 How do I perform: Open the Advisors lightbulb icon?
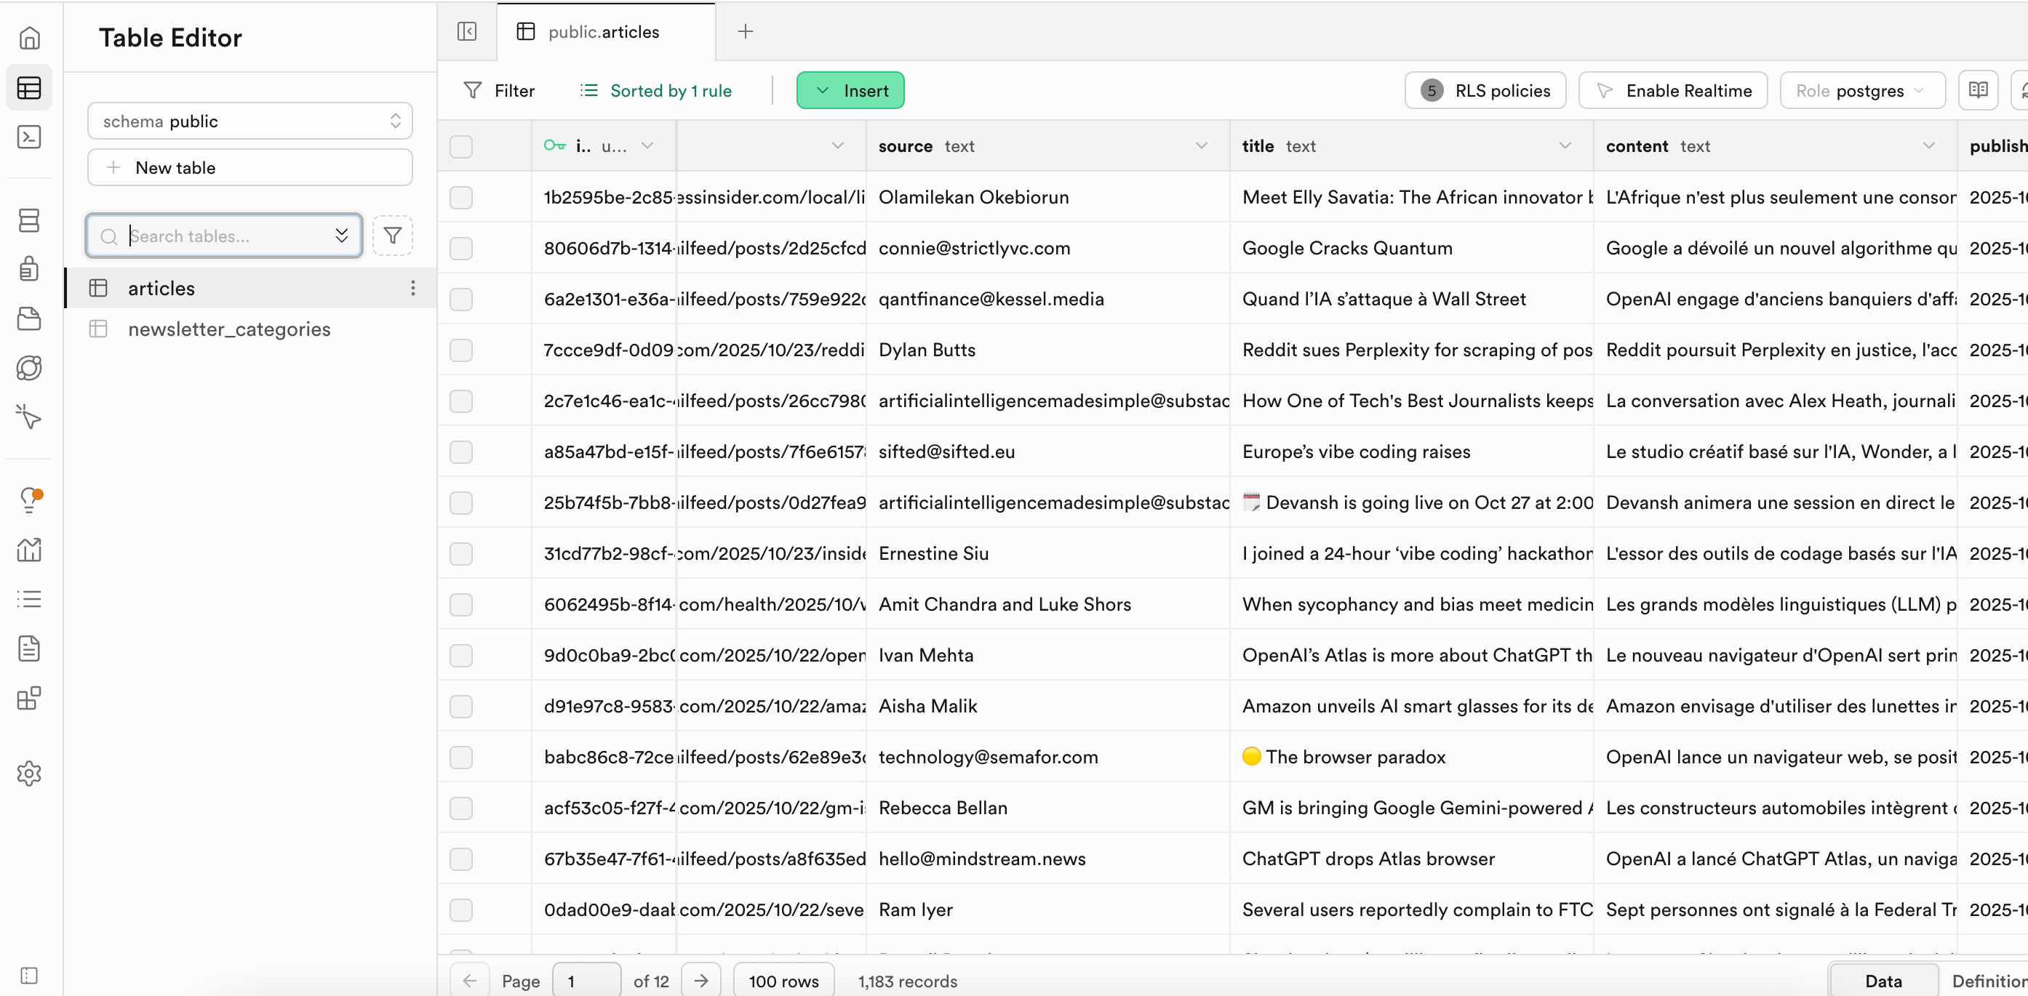click(x=29, y=499)
